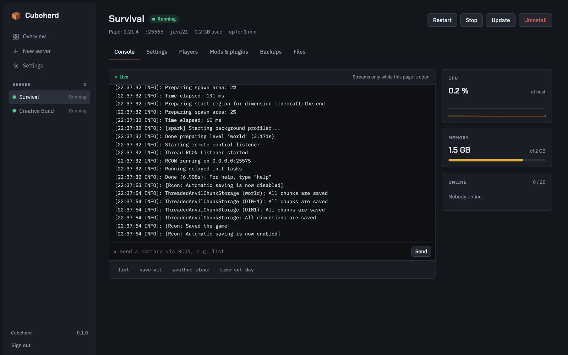Click the '0 / 20' player count

539,182
